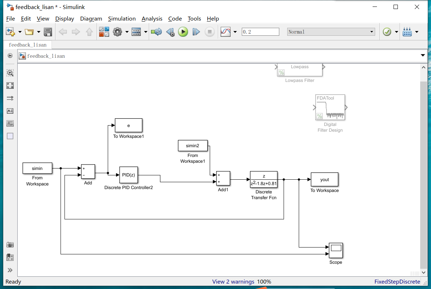Click the Forward navigation arrow

point(76,32)
